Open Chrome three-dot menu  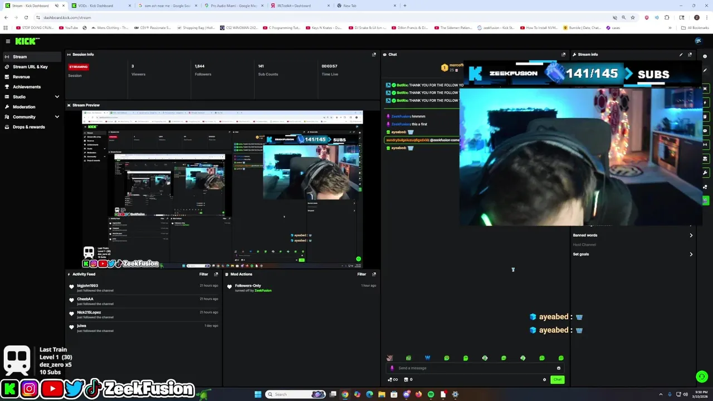(706, 17)
